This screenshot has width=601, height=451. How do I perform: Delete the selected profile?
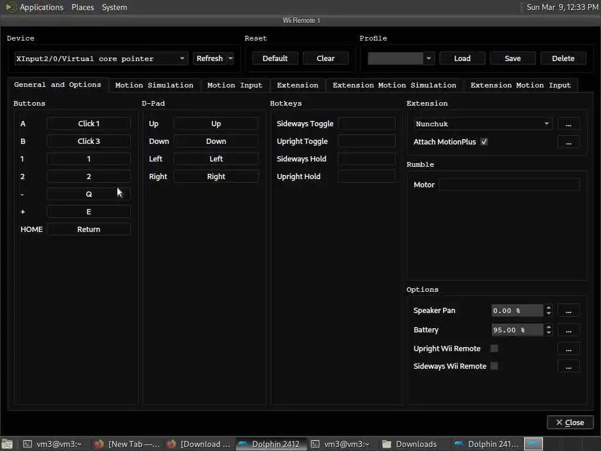coord(563,59)
